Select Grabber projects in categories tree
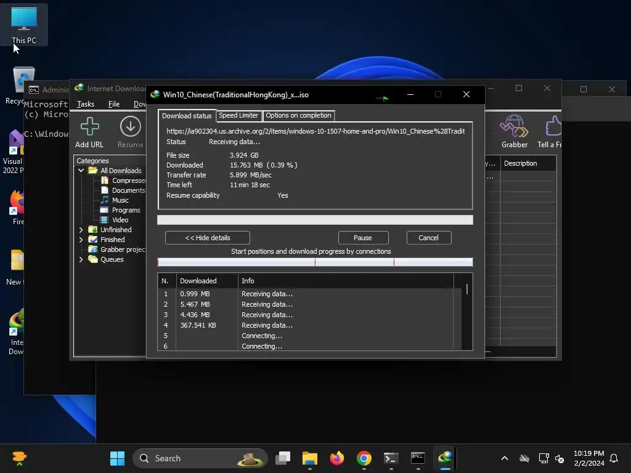 pos(118,249)
